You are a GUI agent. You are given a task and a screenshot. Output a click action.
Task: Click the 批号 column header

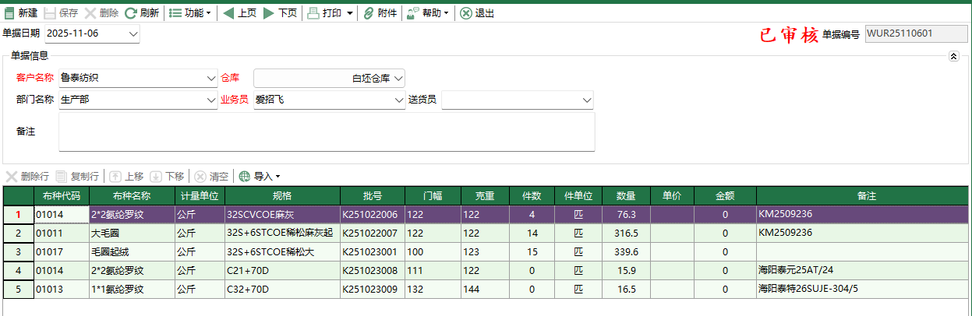(373, 195)
